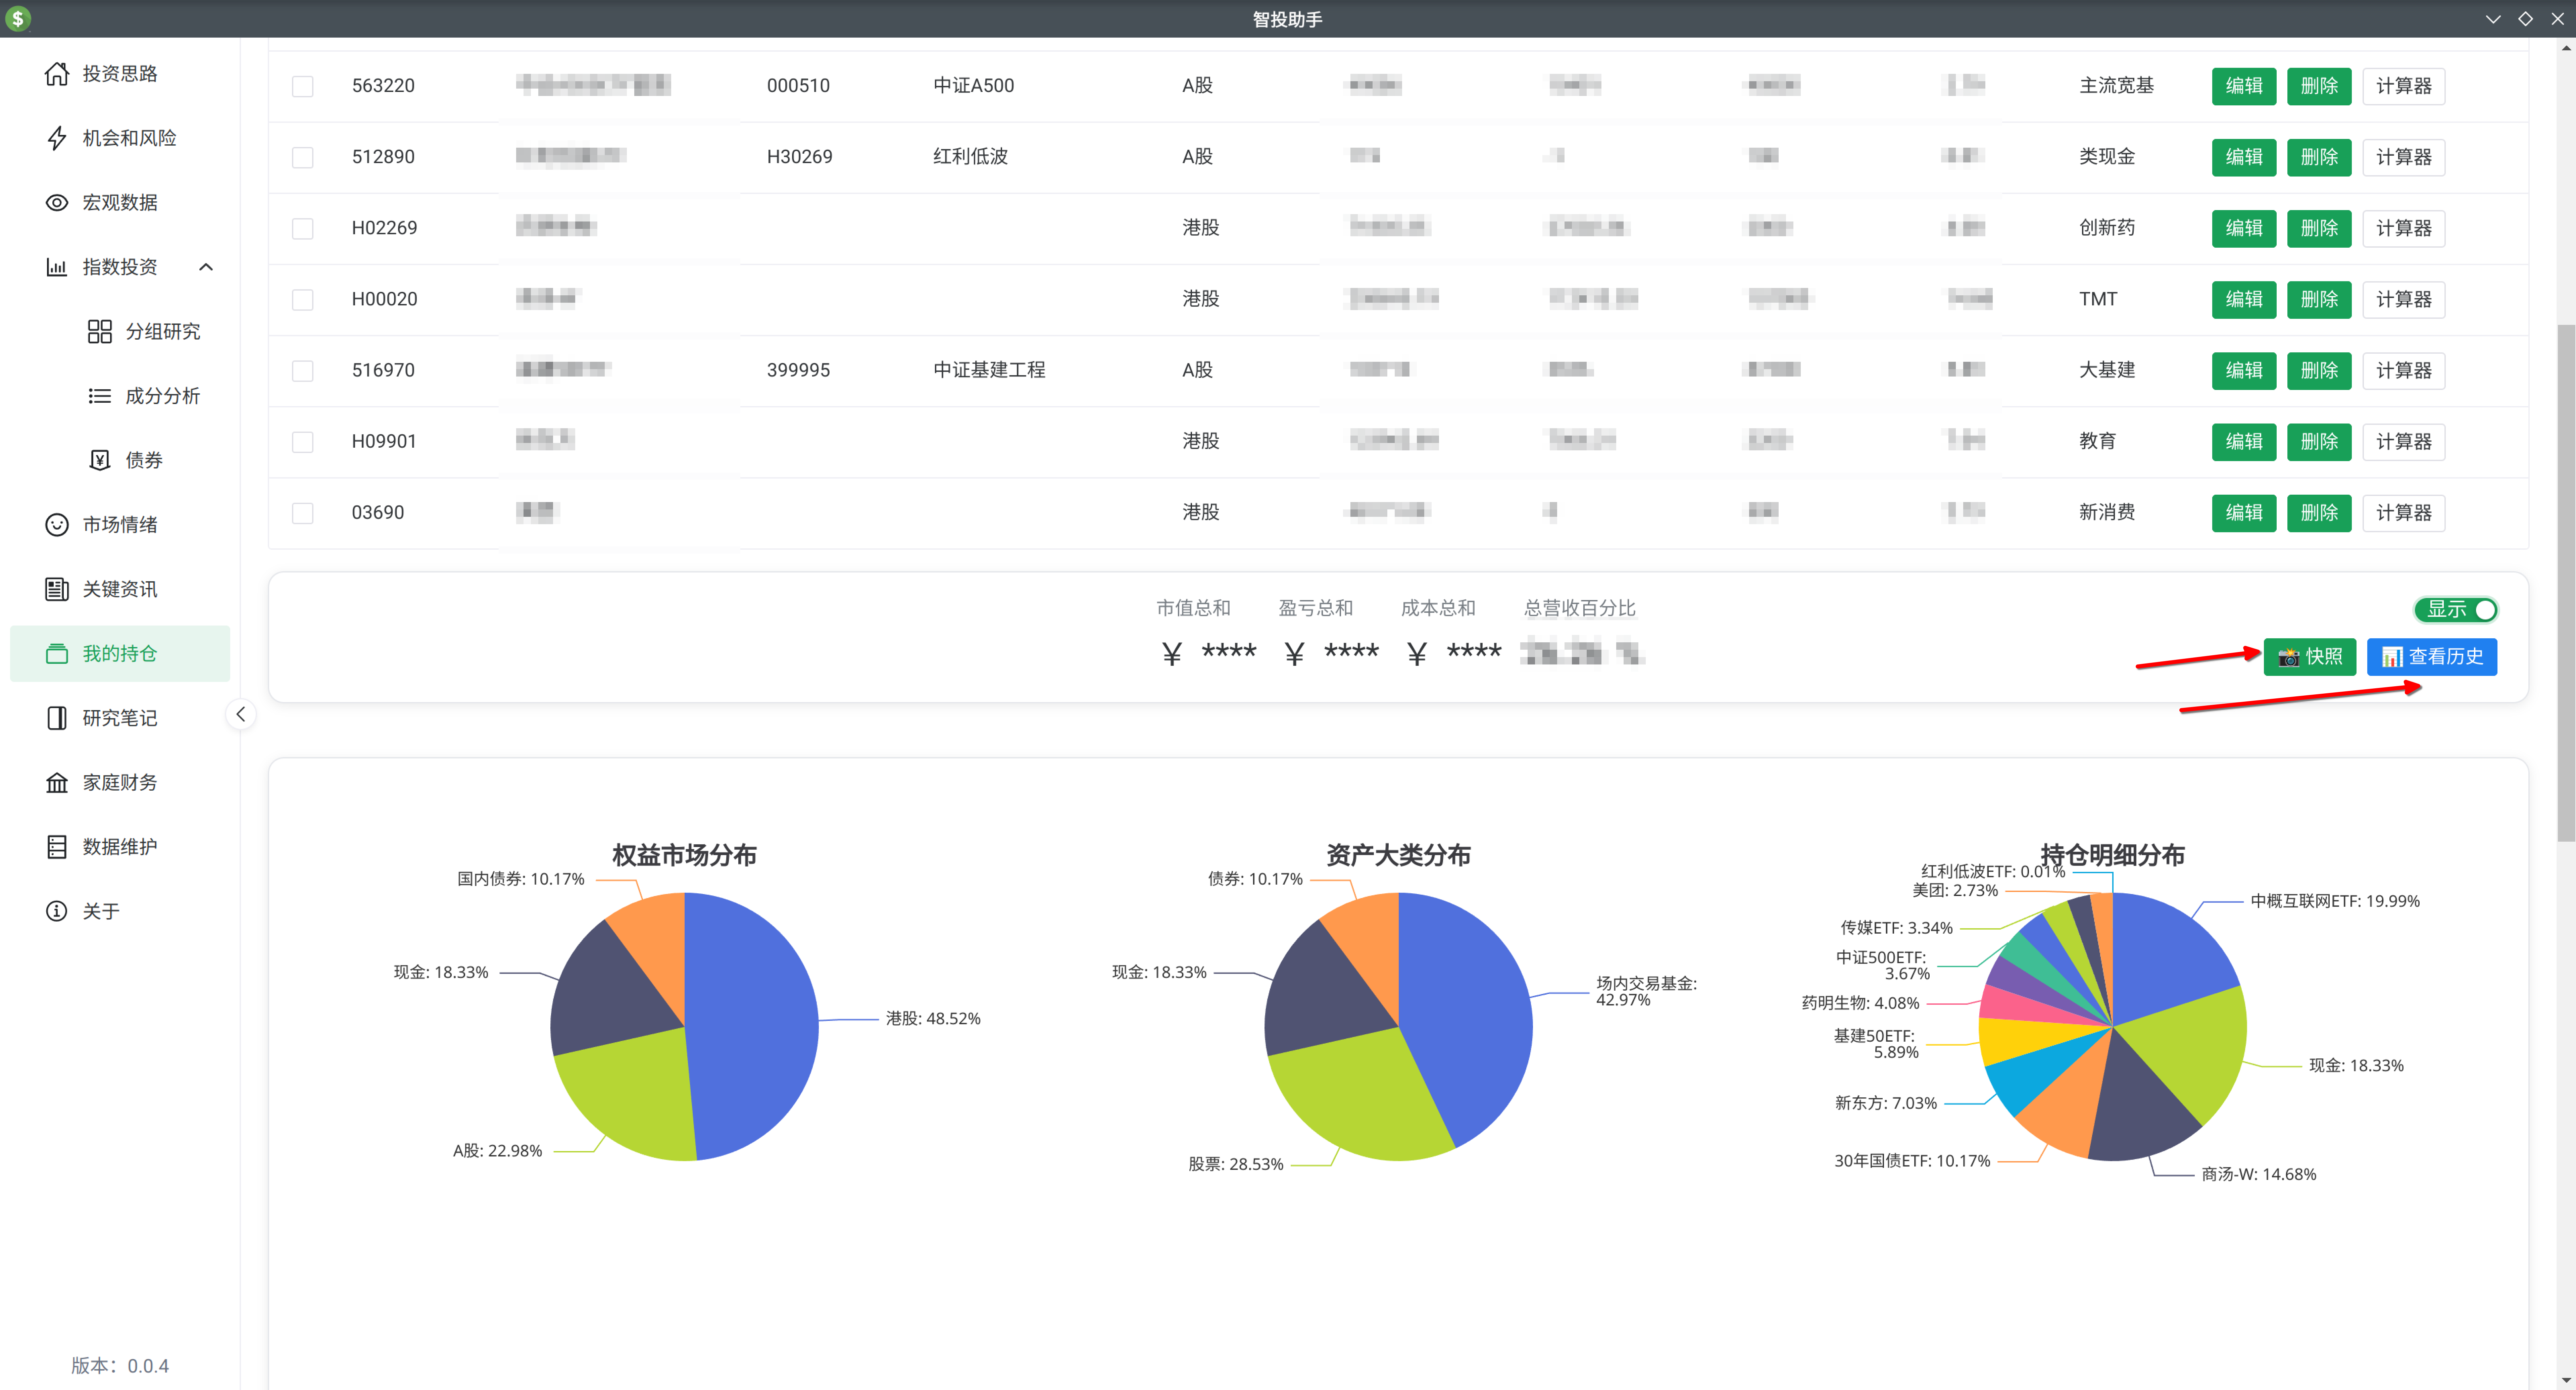Screen dimensions: 2576x1390
Task: Click the info icon for 关于
Action: click(x=57, y=911)
